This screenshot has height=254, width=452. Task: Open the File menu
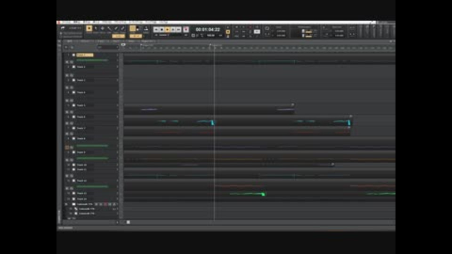66,22
